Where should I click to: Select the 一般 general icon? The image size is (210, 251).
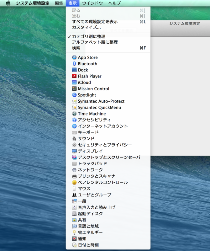coord(74,201)
